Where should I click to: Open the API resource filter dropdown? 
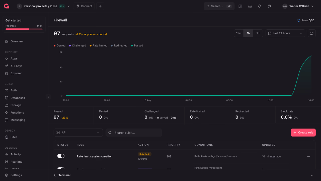coord(78,133)
